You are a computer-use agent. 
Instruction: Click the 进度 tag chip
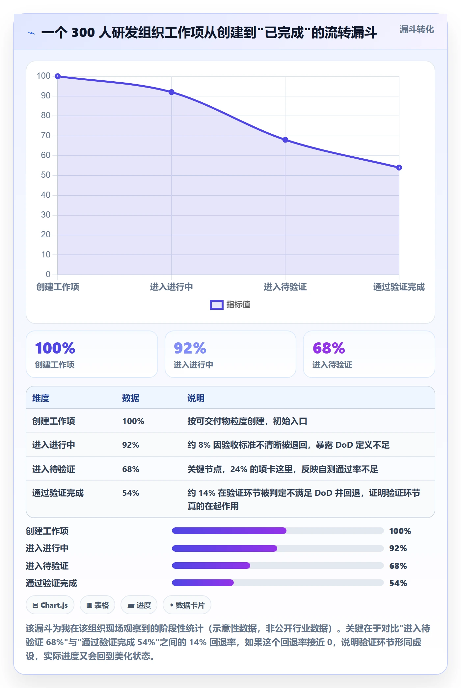tap(139, 605)
